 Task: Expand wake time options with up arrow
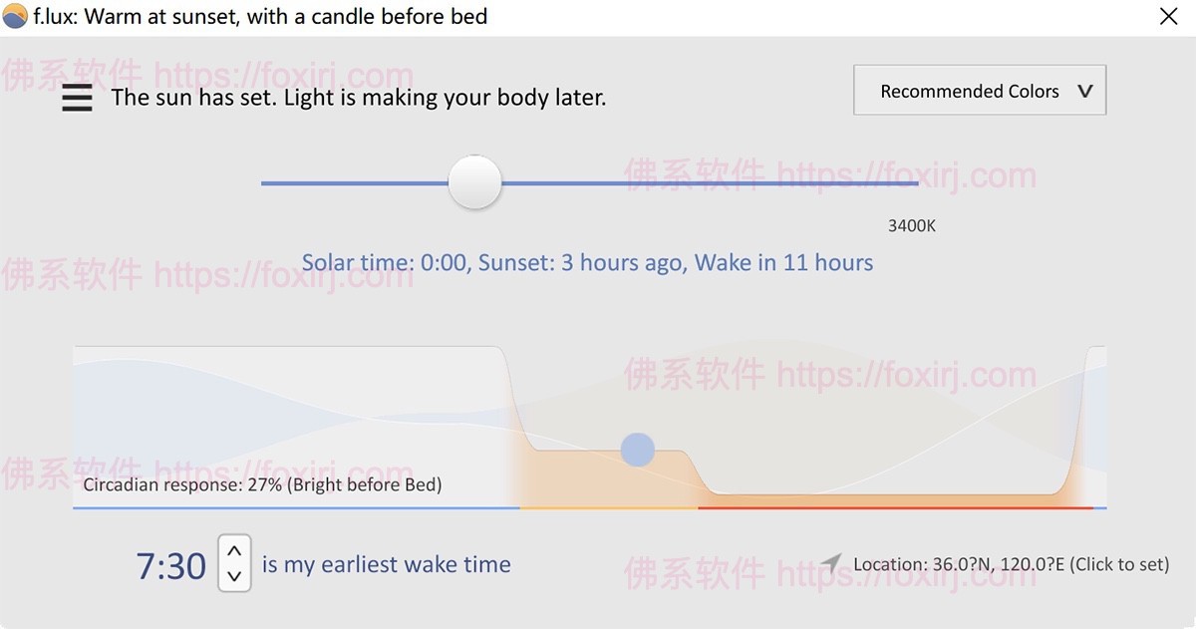point(234,551)
